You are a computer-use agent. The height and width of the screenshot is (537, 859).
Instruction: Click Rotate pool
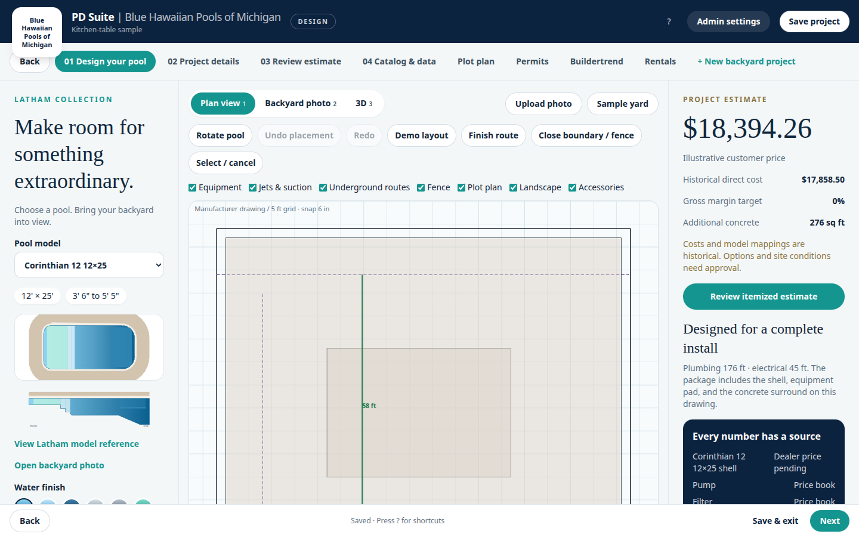220,135
